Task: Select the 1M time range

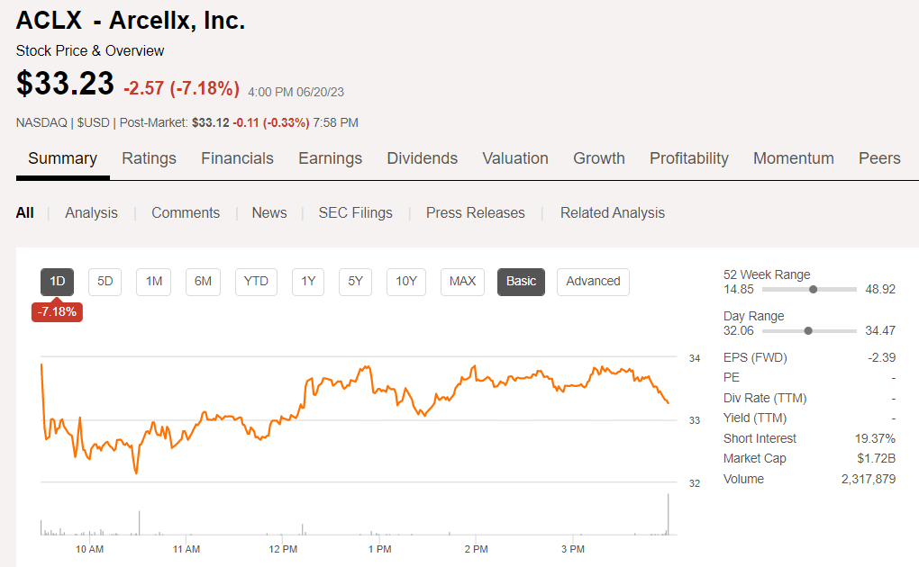Action: pyautogui.click(x=154, y=282)
